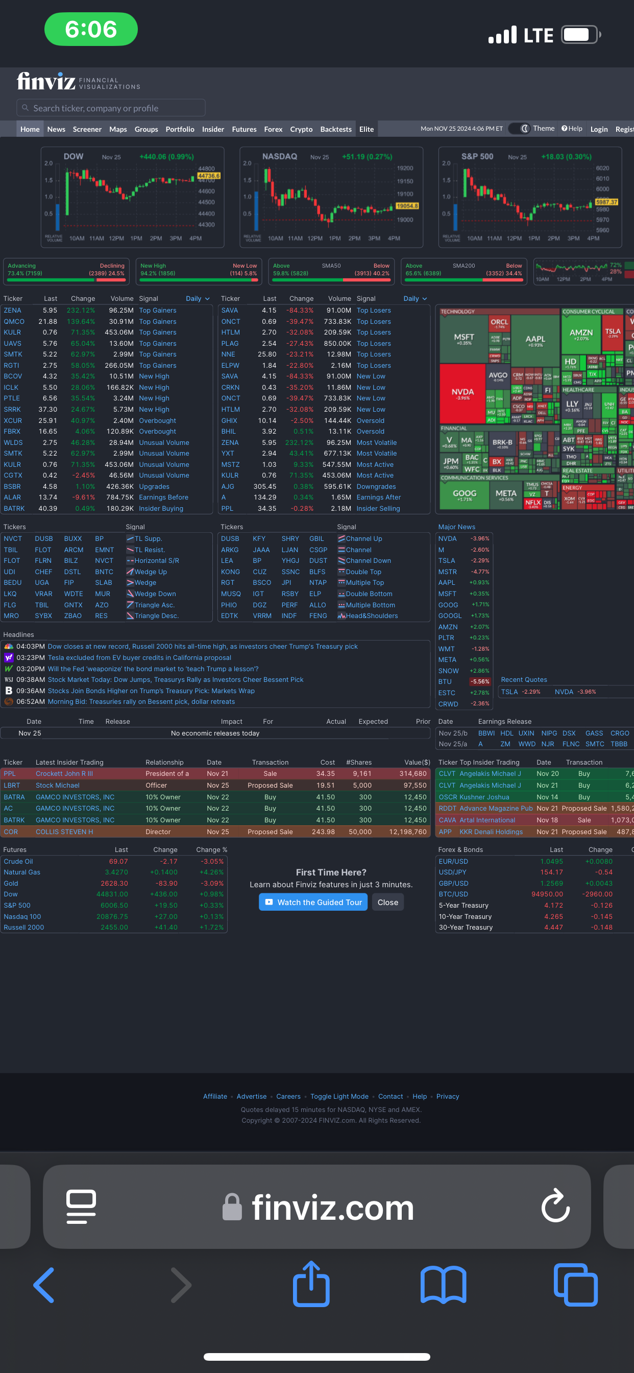Open the left table Daily dropdown
Screen dimensions: 634x1373
click(198, 298)
